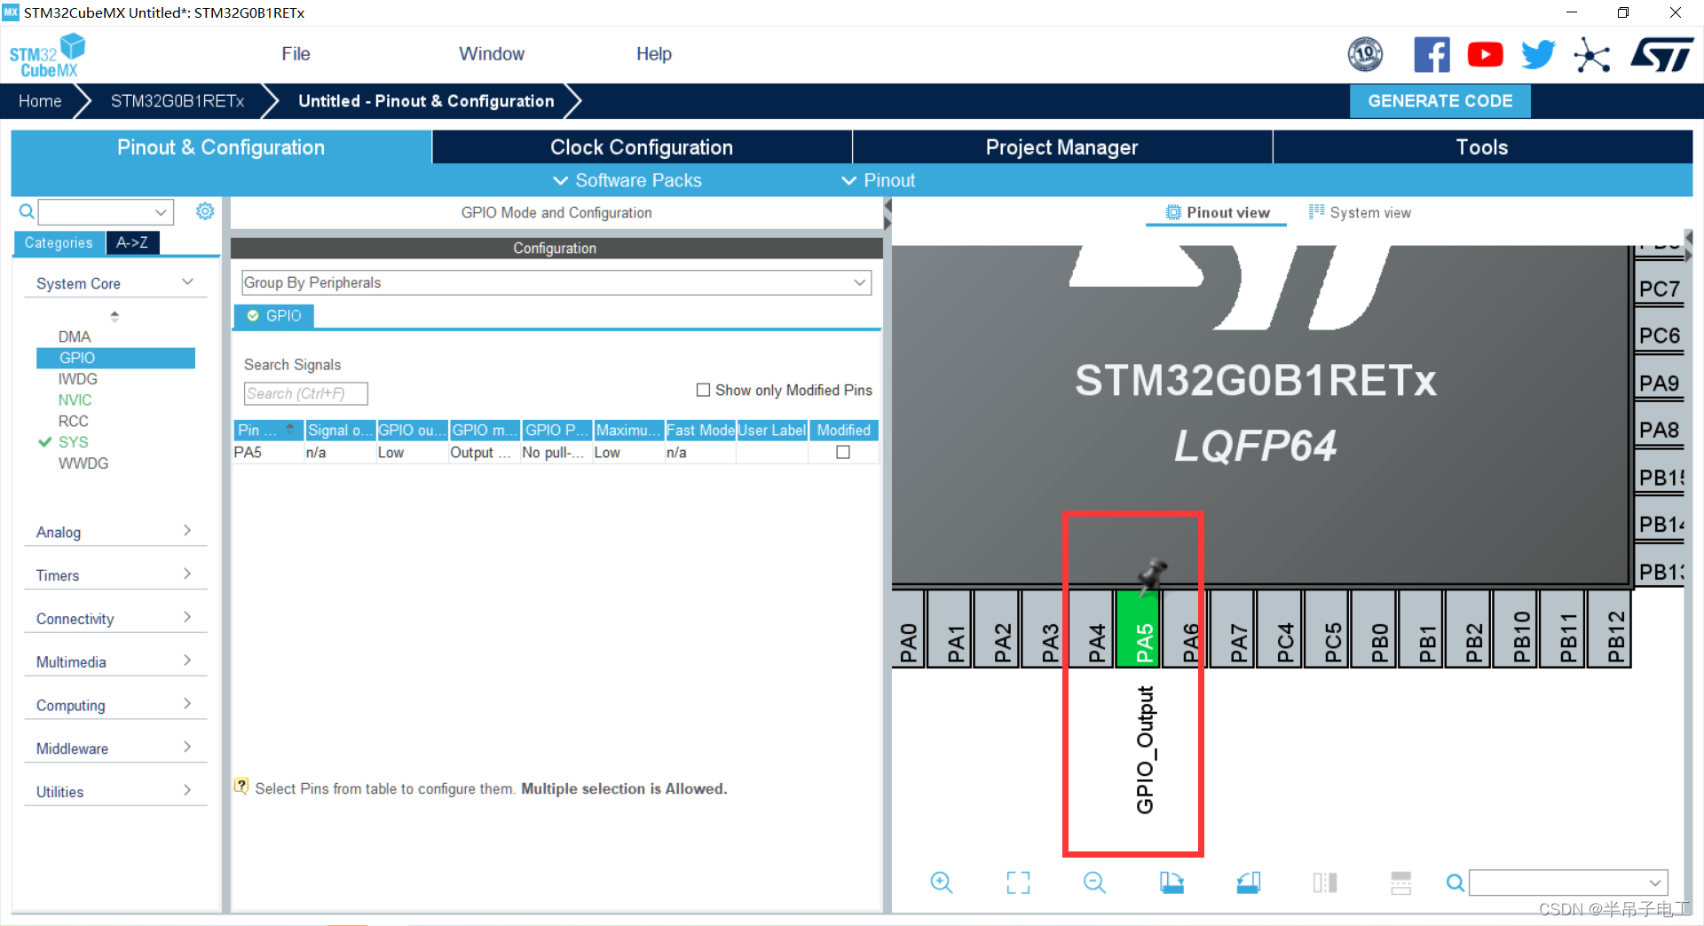This screenshot has height=926, width=1704.
Task: Click the STM32G0B1RETx breadcrumb
Action: 177,101
